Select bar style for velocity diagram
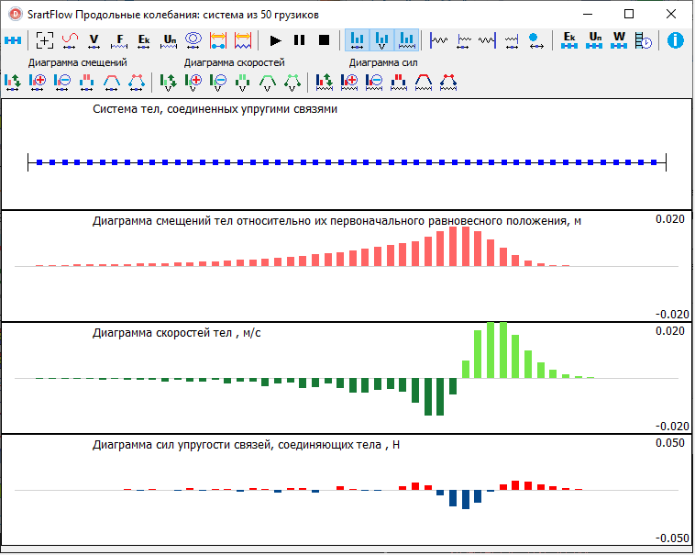 point(242,83)
